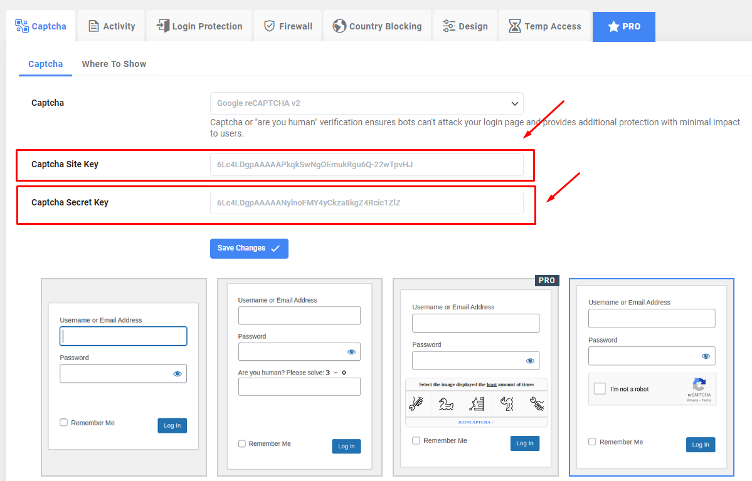Click Log In in icon captcha preview

click(x=525, y=443)
